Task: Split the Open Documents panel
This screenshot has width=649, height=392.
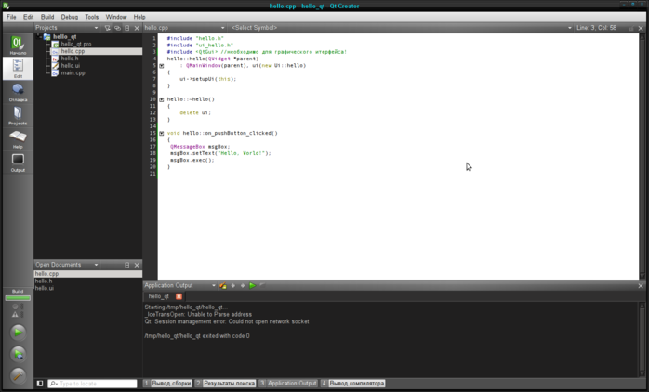Action: click(x=127, y=265)
